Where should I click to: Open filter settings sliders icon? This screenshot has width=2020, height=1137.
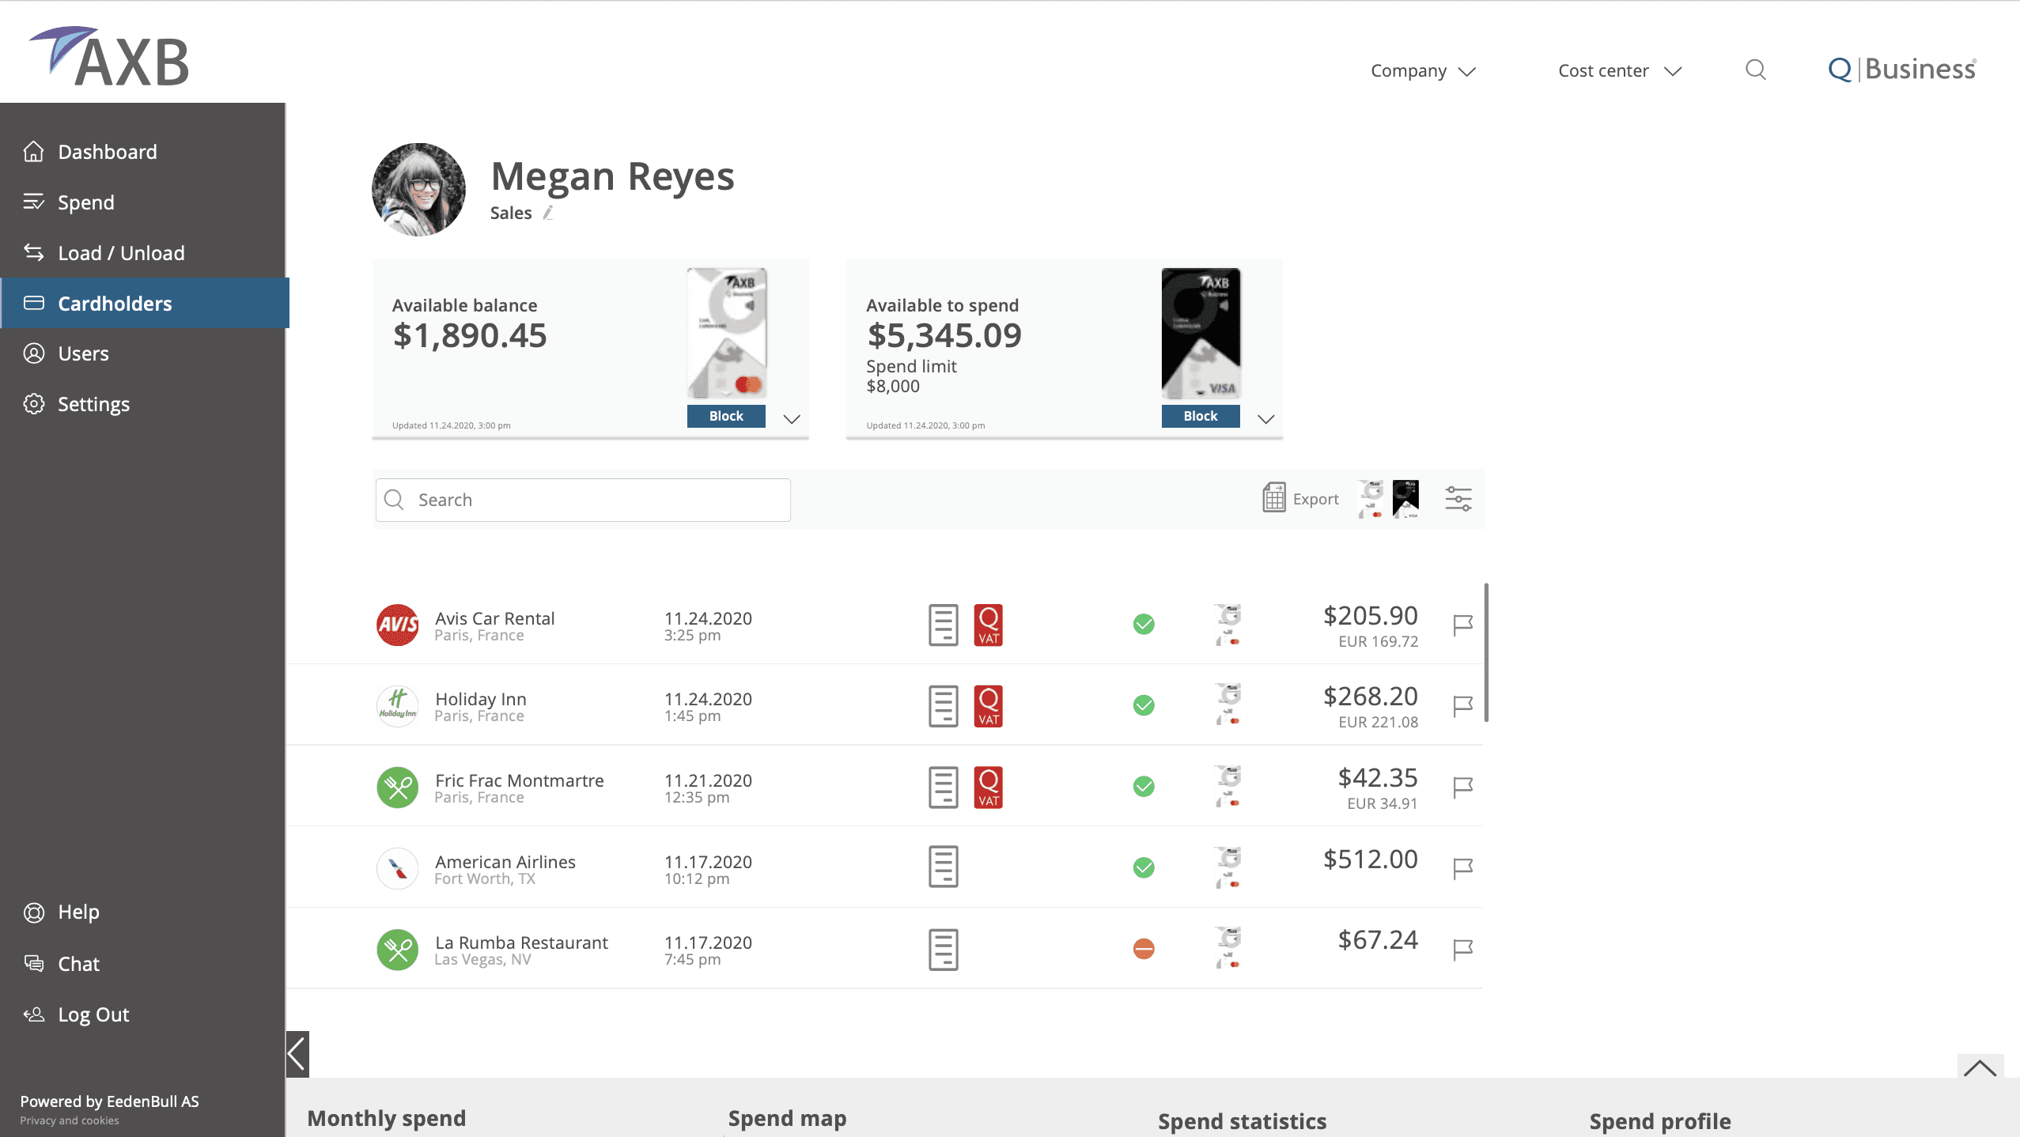pyautogui.click(x=1458, y=499)
